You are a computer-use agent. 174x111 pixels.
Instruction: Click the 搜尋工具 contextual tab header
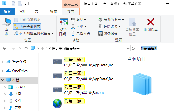click(71, 4)
